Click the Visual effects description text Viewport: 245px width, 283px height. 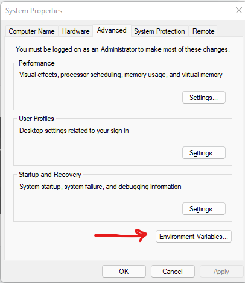(121, 75)
